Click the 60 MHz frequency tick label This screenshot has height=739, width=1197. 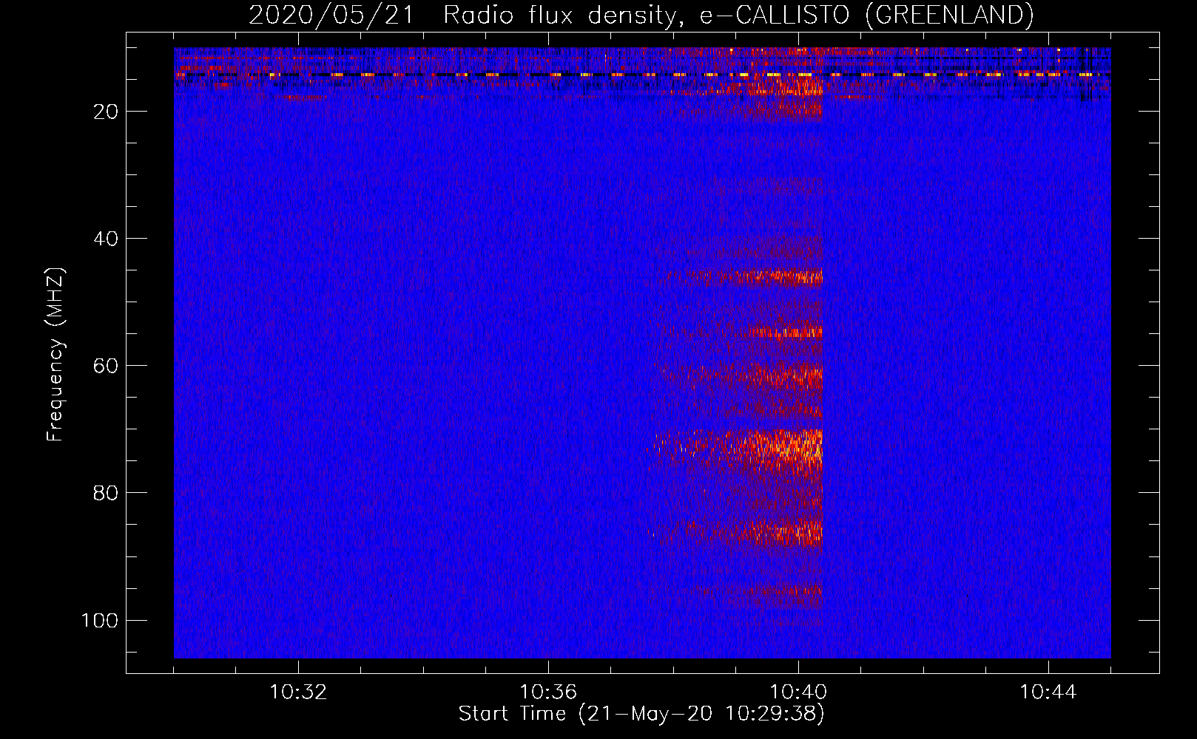coord(106,366)
